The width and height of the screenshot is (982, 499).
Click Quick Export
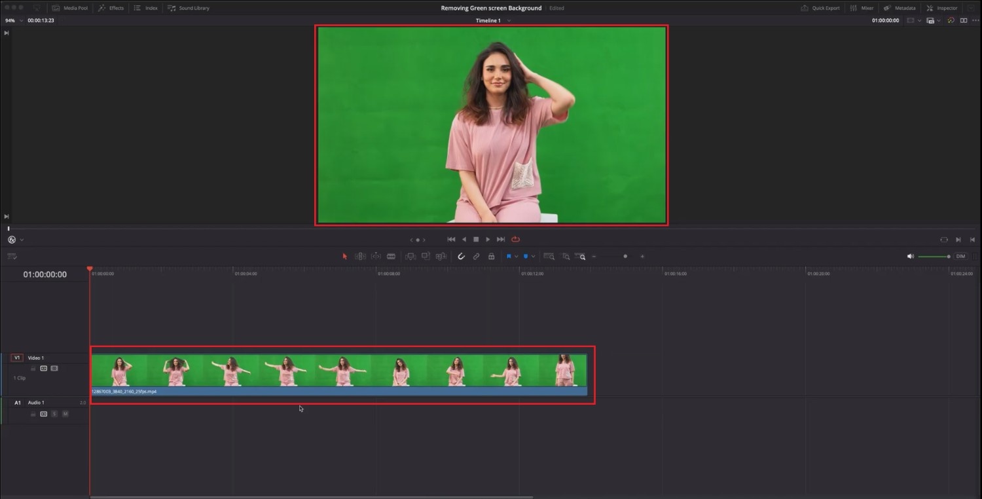(820, 8)
